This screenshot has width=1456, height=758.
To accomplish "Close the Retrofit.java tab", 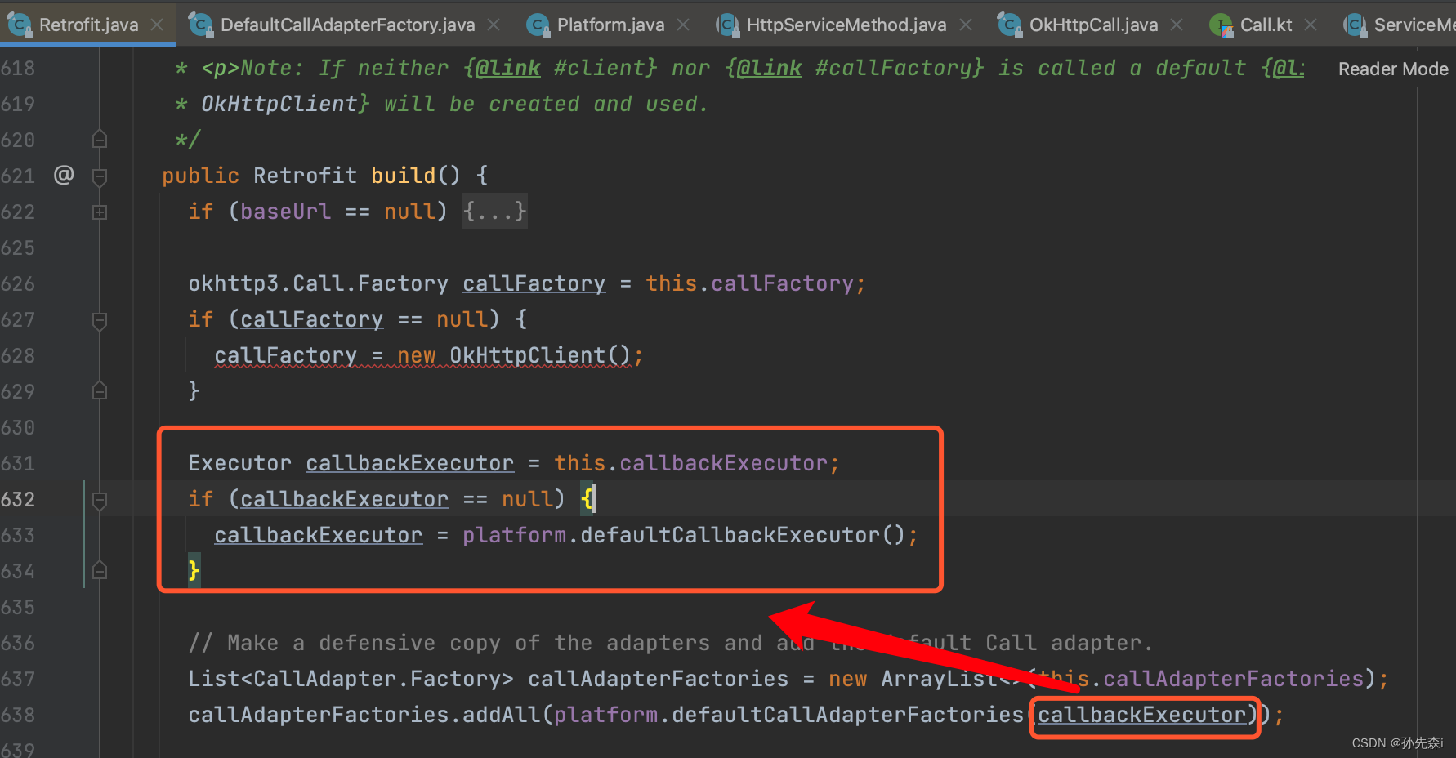I will coord(157,25).
